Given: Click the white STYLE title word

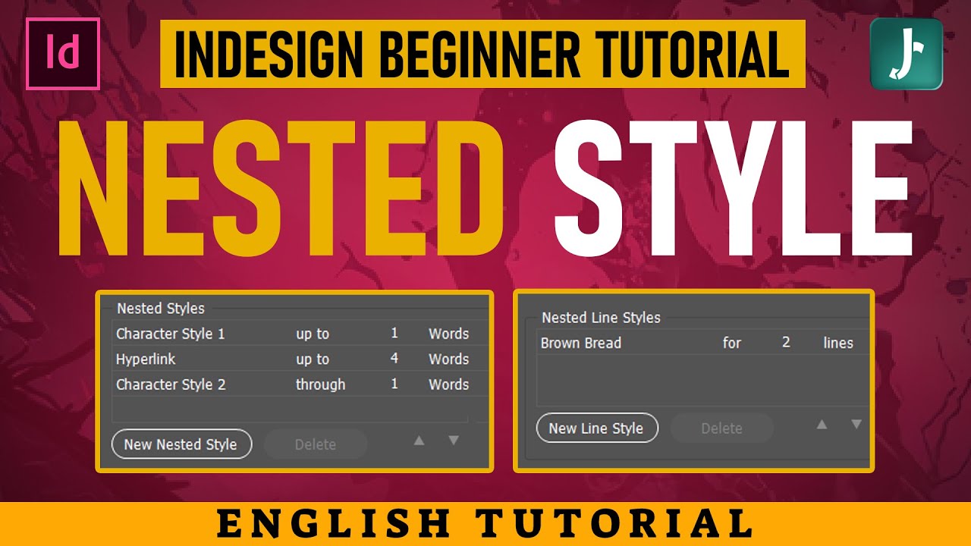Looking at the screenshot, I should pyautogui.click(x=733, y=187).
